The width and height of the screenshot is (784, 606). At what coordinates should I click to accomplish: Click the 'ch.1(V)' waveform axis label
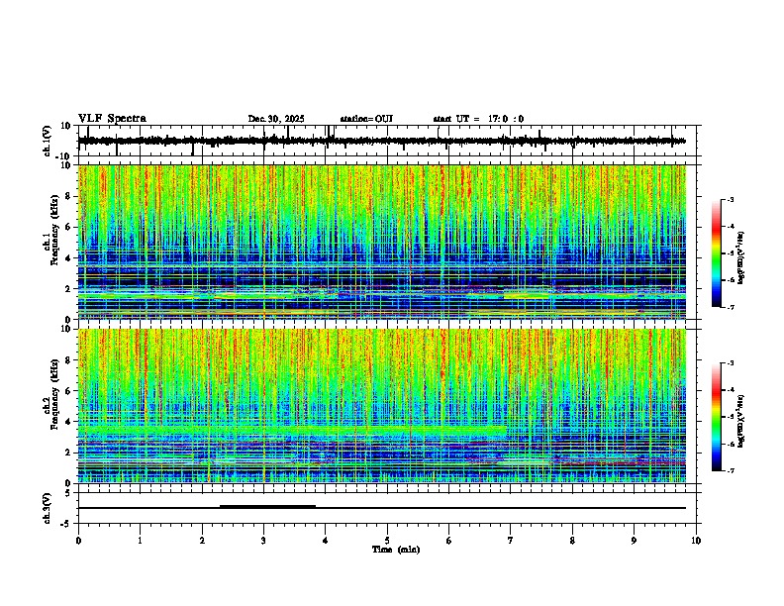[x=48, y=141]
